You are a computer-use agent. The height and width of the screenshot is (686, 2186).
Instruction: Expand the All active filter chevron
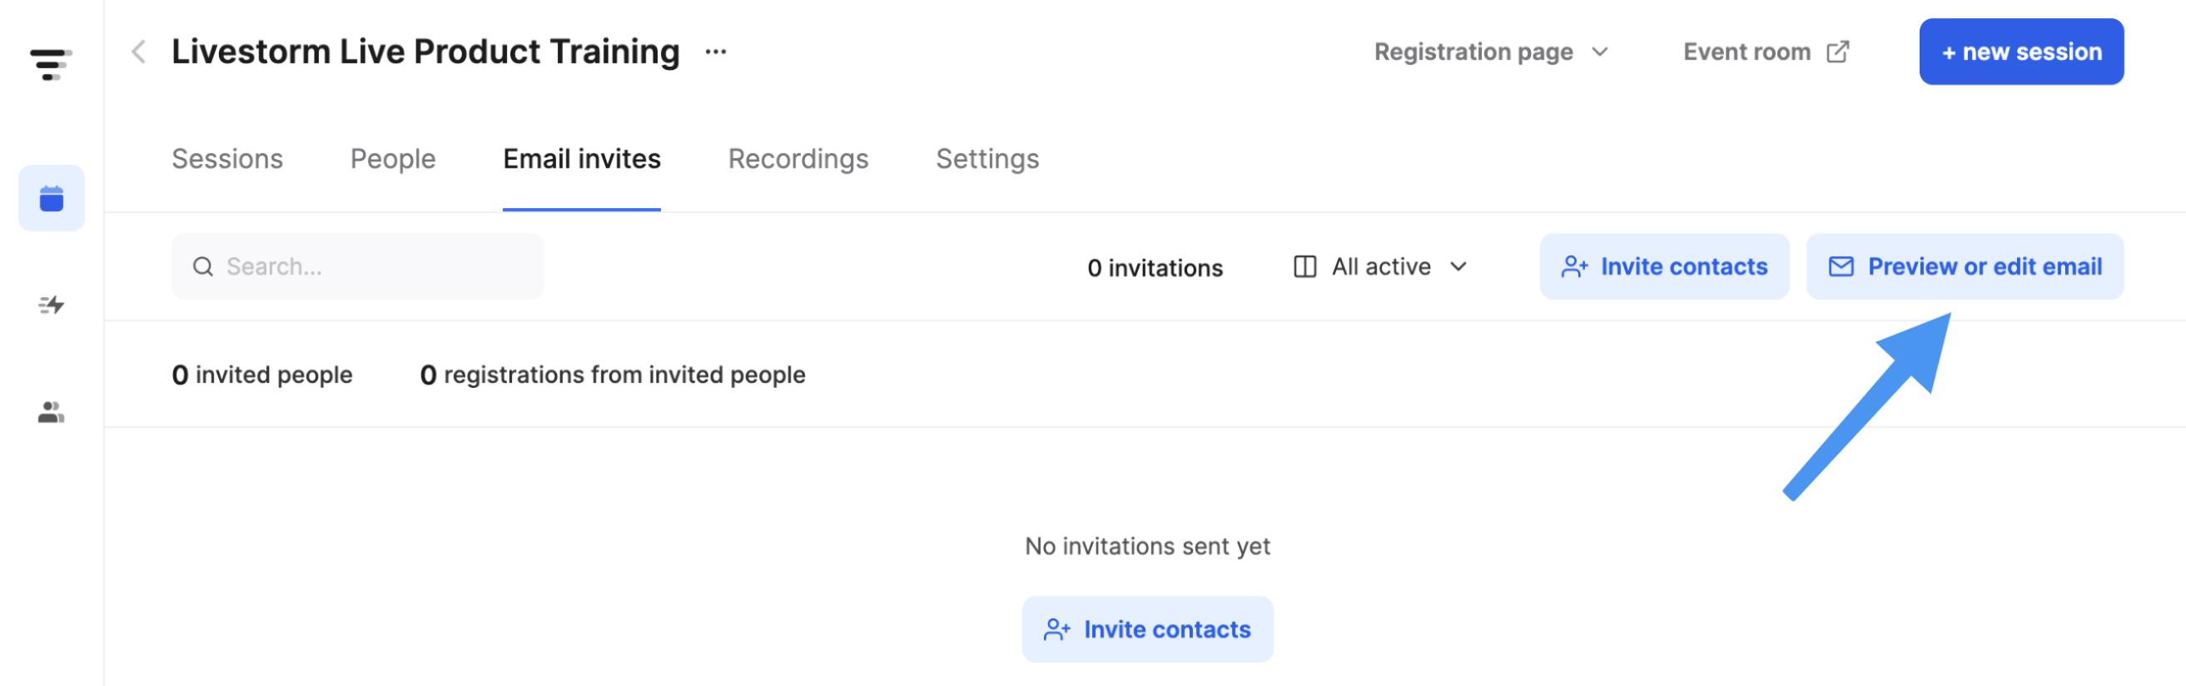1458,267
